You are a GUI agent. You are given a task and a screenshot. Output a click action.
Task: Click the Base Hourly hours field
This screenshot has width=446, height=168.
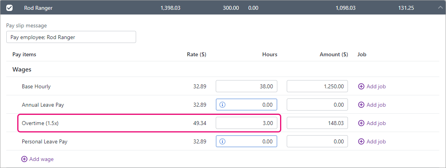click(246, 86)
